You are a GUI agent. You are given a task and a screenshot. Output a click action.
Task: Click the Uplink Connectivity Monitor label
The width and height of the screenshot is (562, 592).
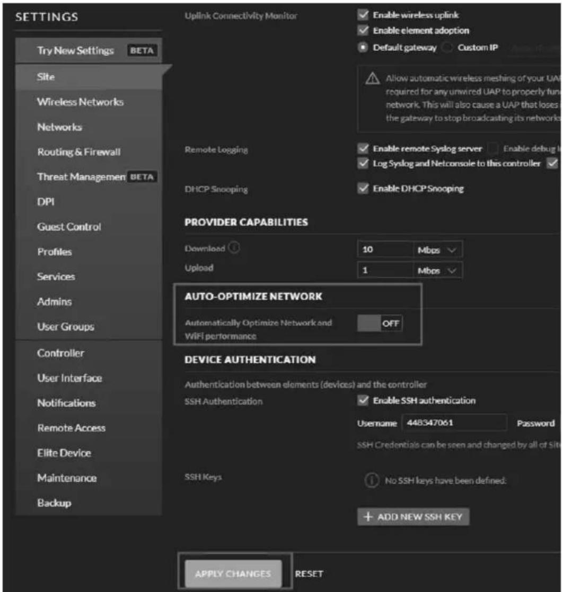[241, 16]
